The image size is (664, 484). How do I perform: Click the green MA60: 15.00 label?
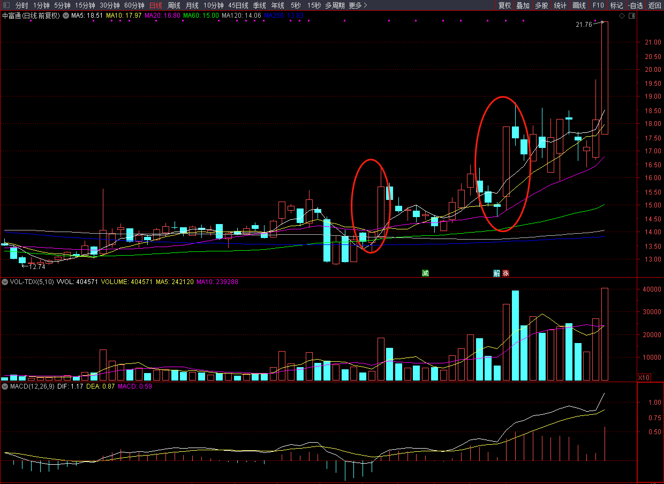pyautogui.click(x=201, y=16)
